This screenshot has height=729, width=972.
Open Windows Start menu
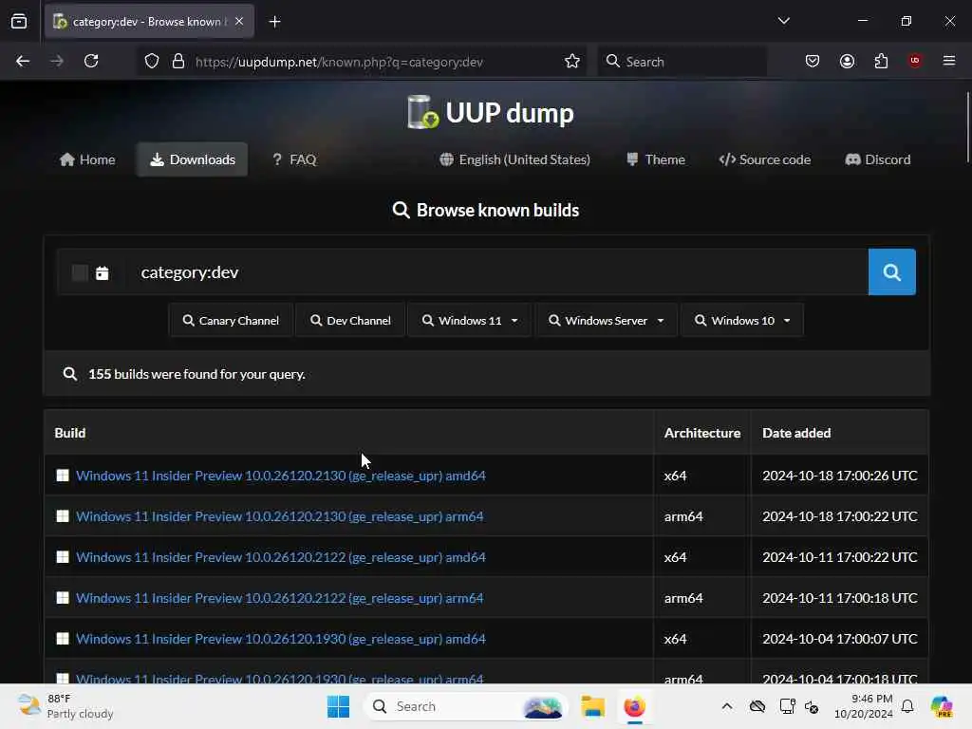point(339,706)
